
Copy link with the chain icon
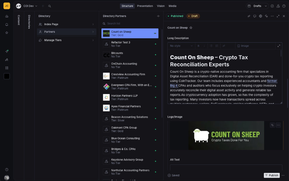pos(249,16)
